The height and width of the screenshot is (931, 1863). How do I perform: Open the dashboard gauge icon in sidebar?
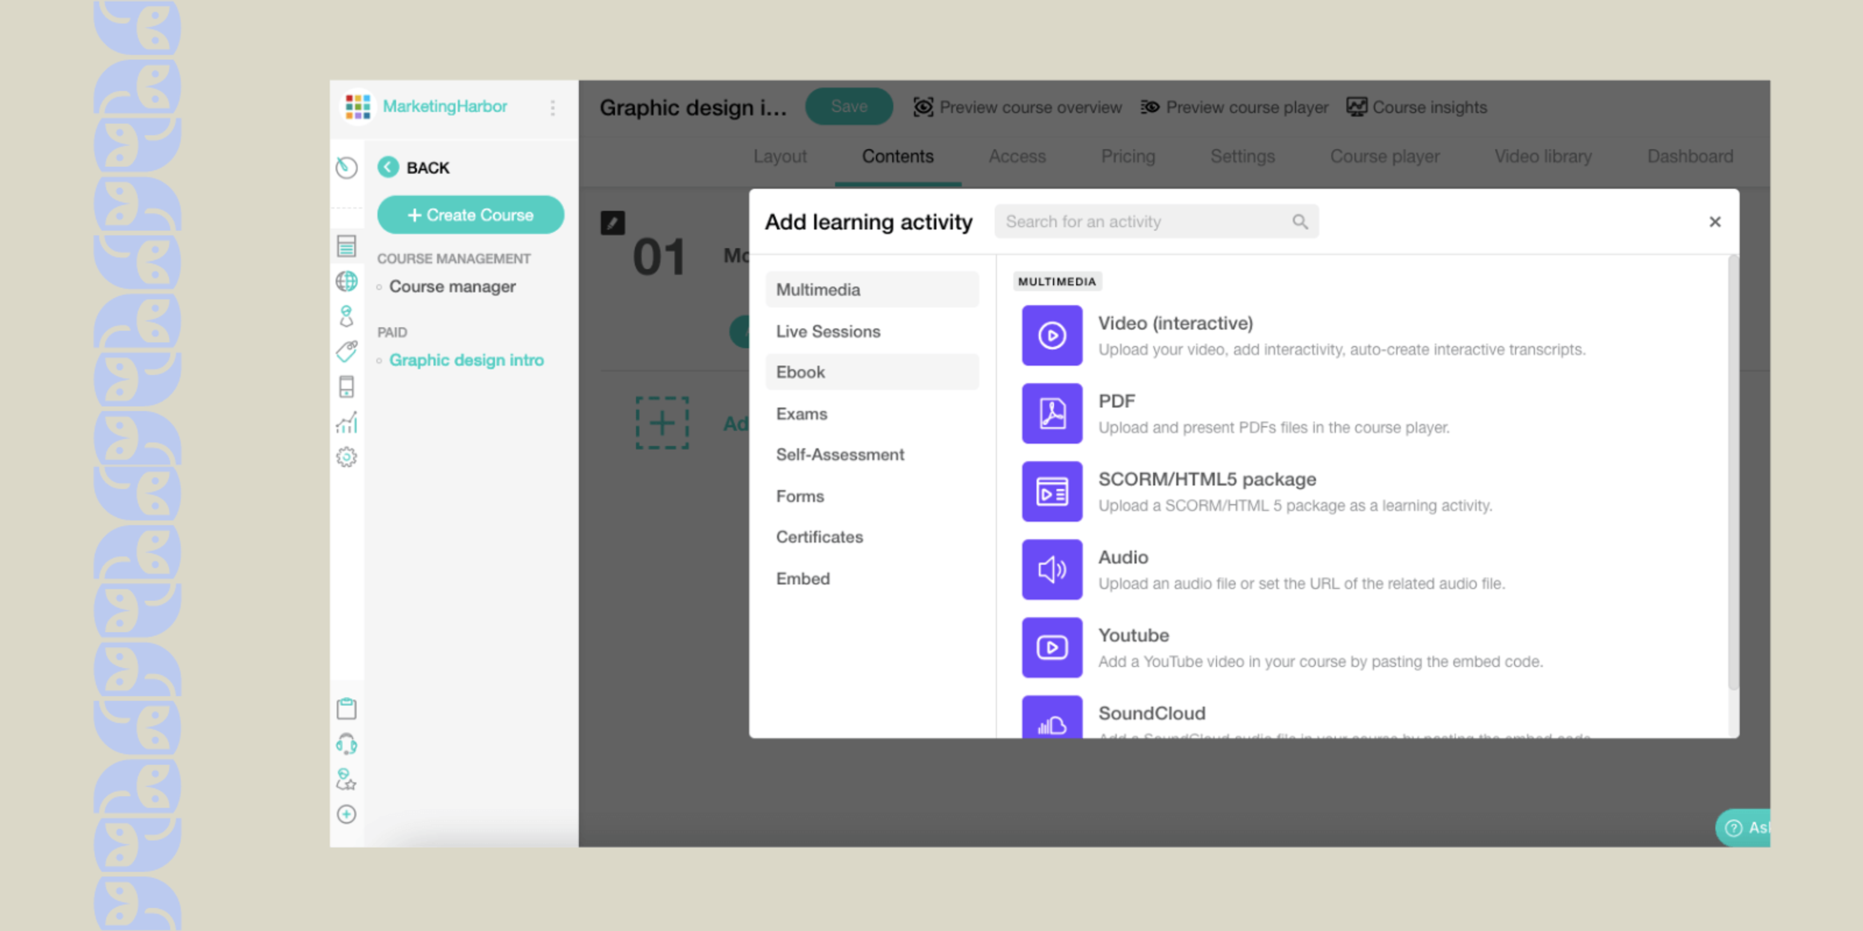[346, 168]
